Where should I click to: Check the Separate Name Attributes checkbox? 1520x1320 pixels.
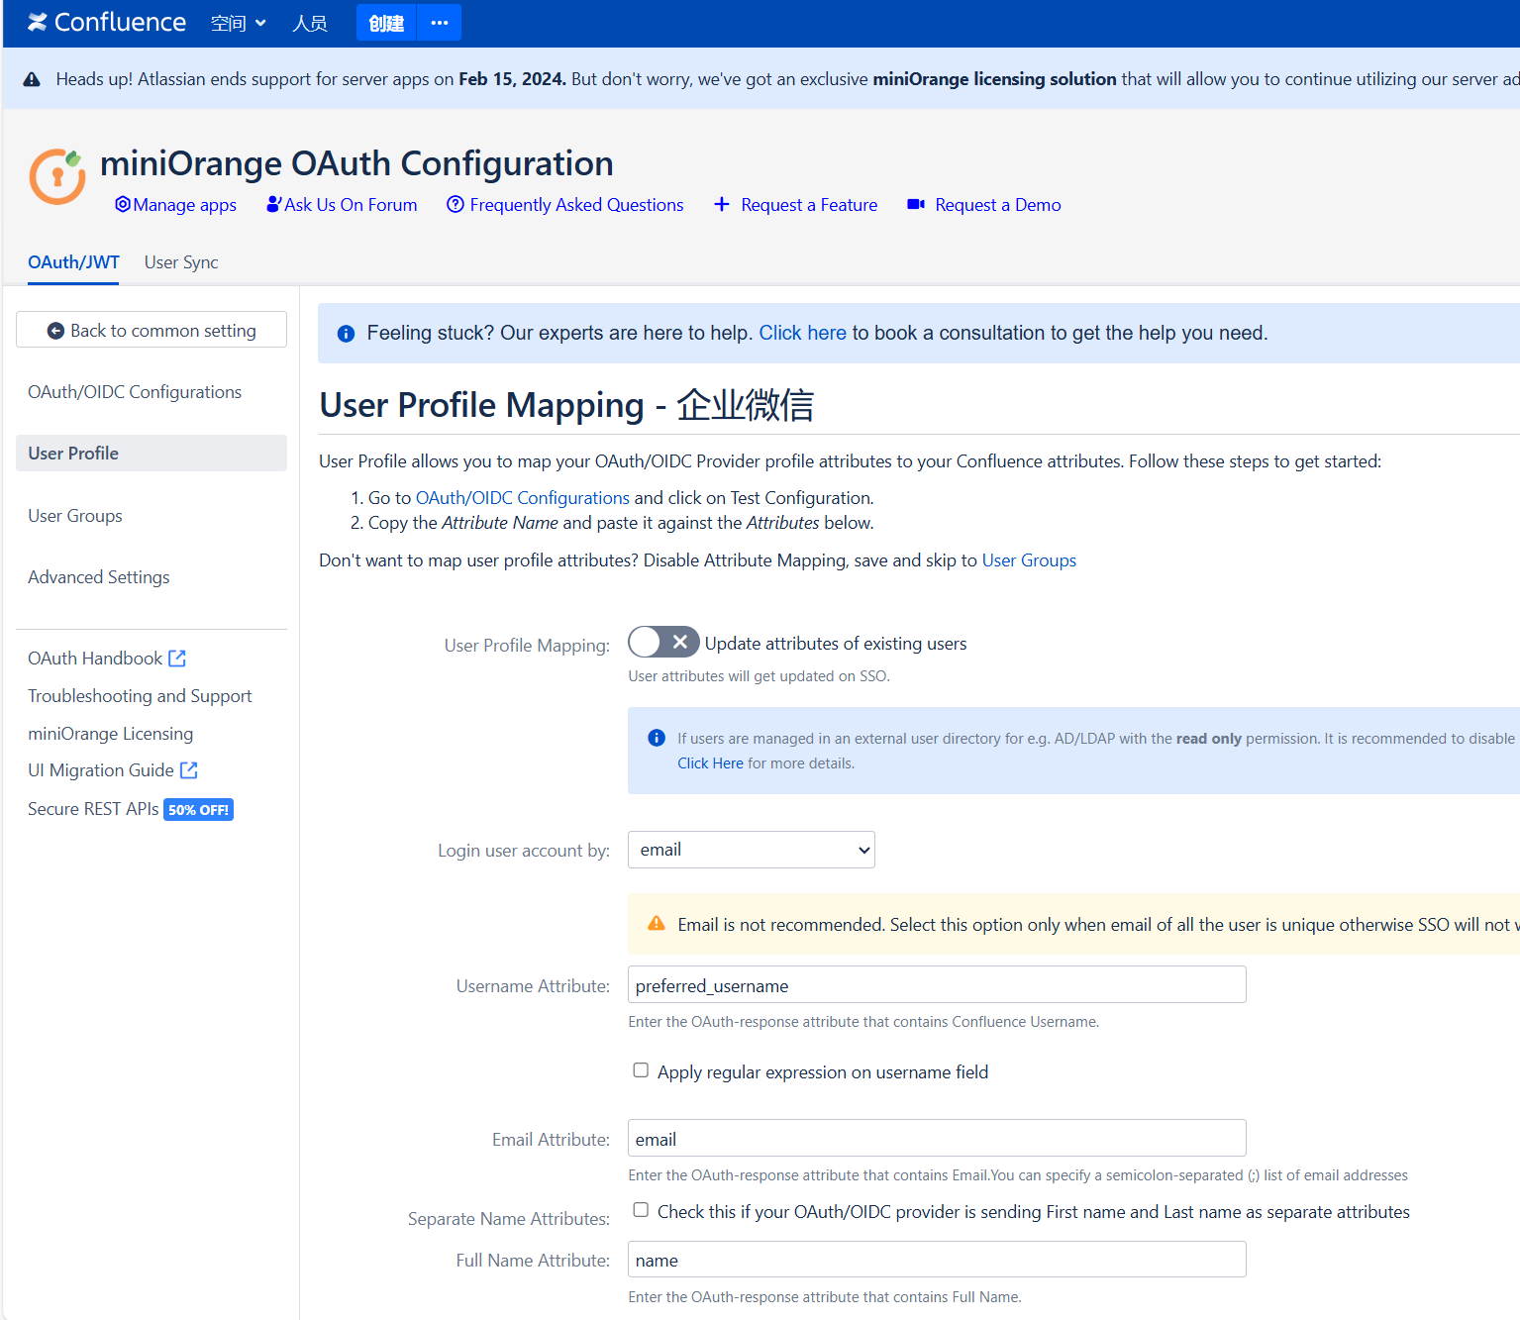pos(641,1210)
